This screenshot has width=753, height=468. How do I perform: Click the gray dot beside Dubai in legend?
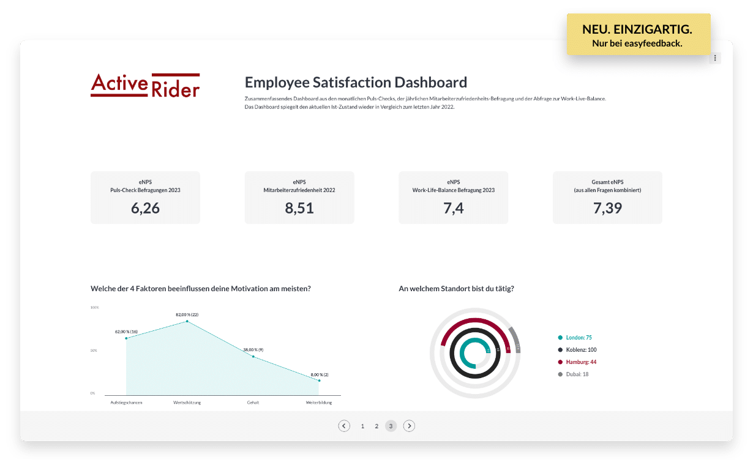pos(560,374)
